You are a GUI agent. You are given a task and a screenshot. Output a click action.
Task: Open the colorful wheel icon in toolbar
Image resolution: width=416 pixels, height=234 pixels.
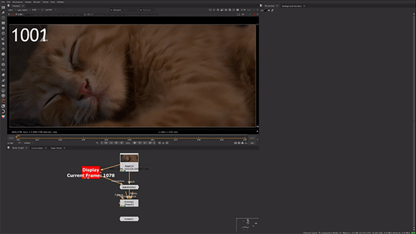point(3,117)
